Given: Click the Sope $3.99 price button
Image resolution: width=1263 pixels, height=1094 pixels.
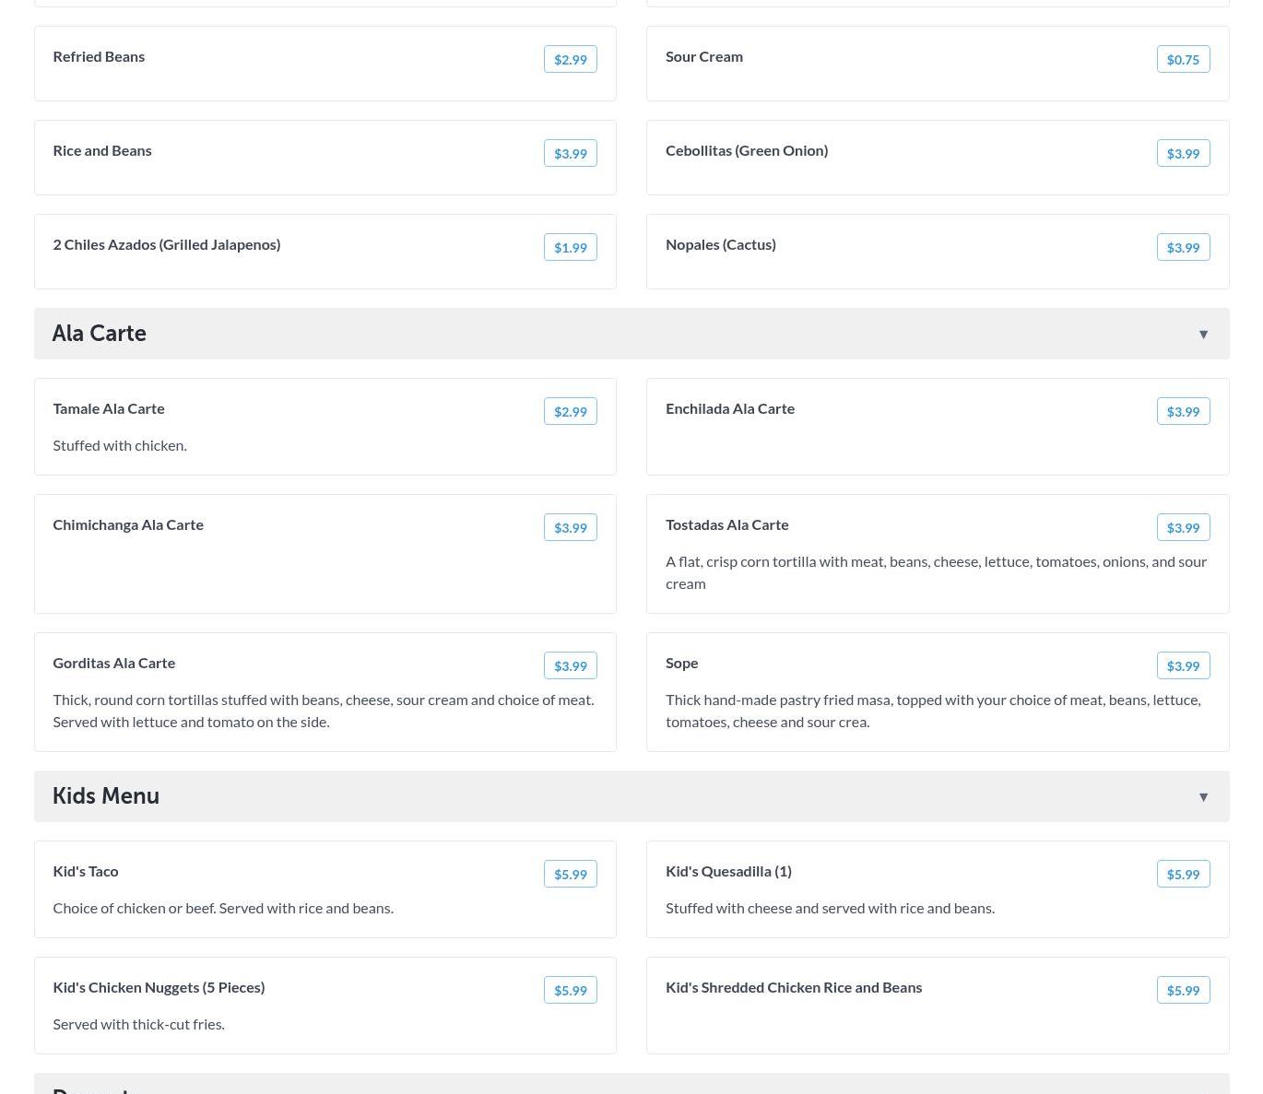Looking at the screenshot, I should [x=1183, y=666].
